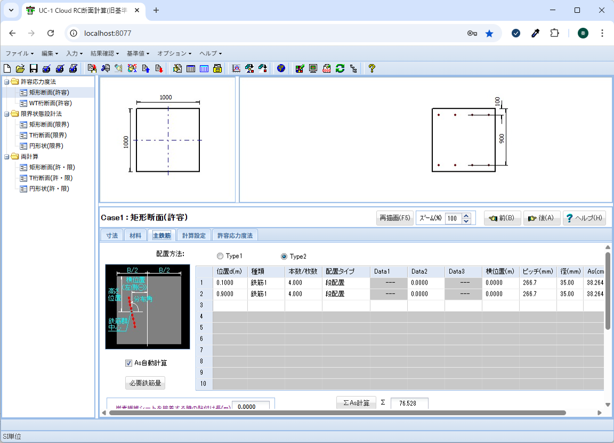Click the graph chart toolbar icon
The width and height of the screenshot is (614, 443).
236,68
